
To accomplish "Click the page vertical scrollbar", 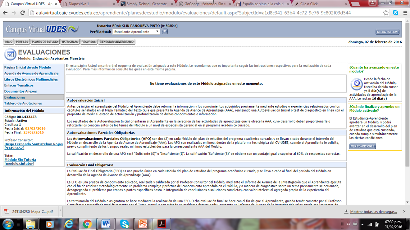I will [x=407, y=108].
